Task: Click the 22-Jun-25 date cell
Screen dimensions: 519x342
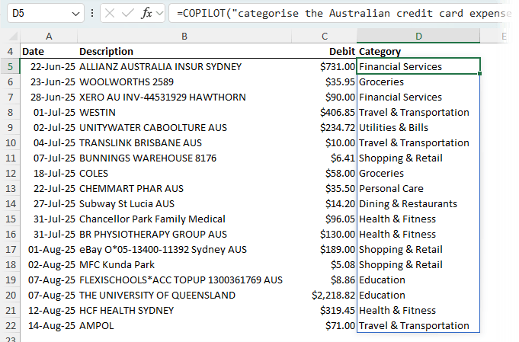Action: [49, 66]
